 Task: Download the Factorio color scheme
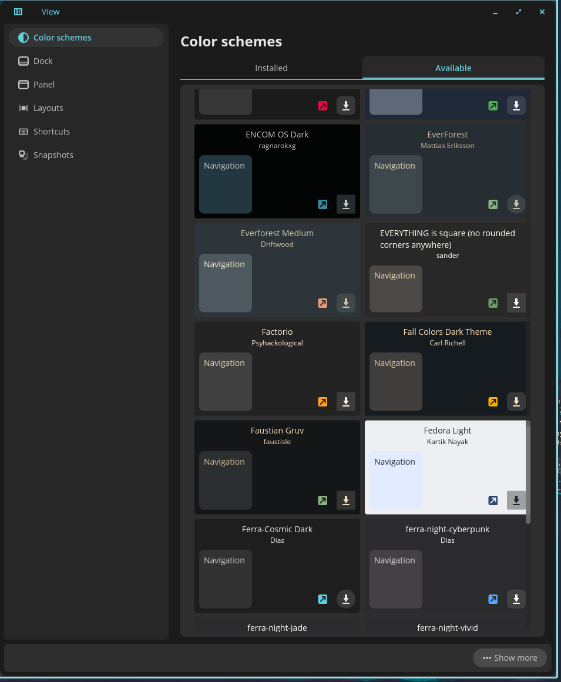coord(345,402)
